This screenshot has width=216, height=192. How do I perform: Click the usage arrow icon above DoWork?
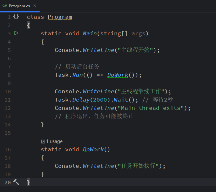(x=43, y=142)
